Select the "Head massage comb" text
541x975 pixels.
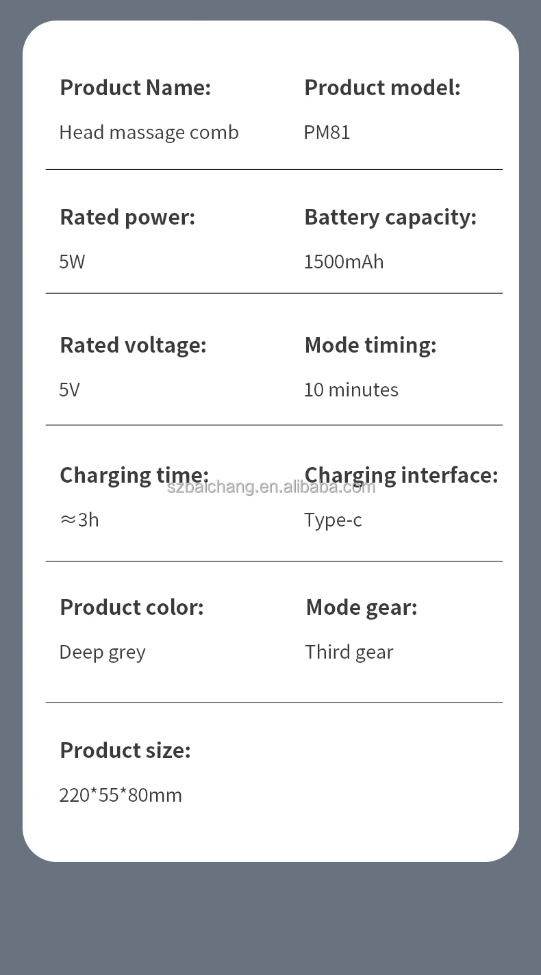click(x=149, y=132)
